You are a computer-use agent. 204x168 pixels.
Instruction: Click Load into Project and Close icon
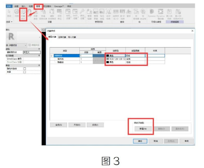[178, 14]
